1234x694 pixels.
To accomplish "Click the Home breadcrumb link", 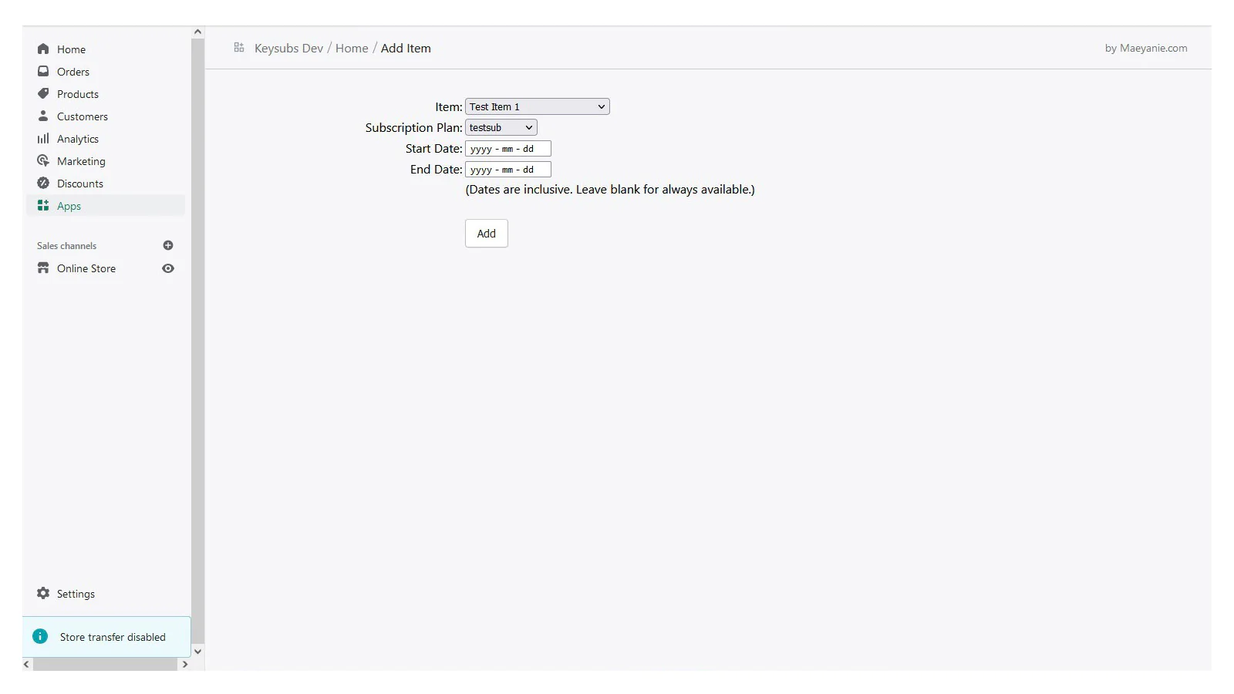I will pos(352,48).
